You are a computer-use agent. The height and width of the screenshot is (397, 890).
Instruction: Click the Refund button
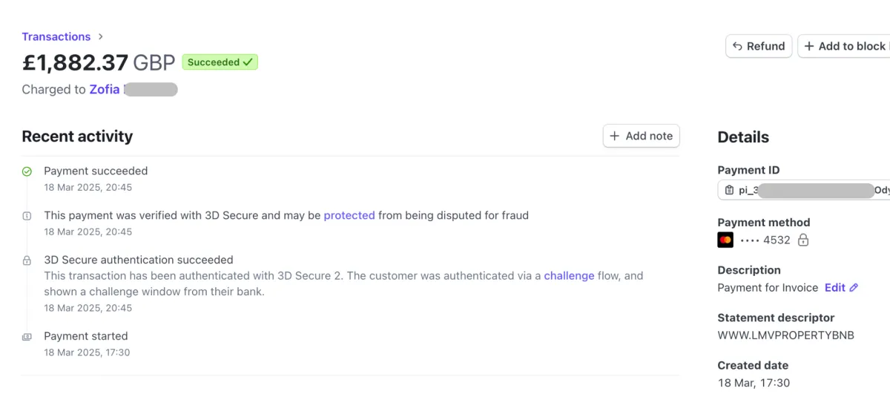[x=759, y=46]
